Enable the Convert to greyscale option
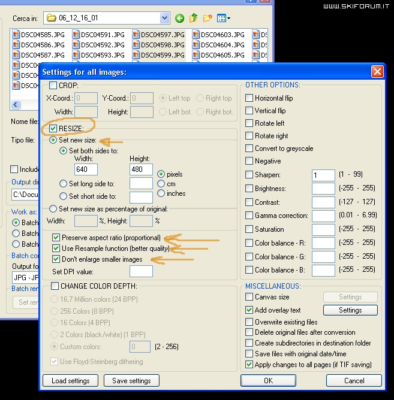This screenshot has height=400, width=394. point(249,149)
